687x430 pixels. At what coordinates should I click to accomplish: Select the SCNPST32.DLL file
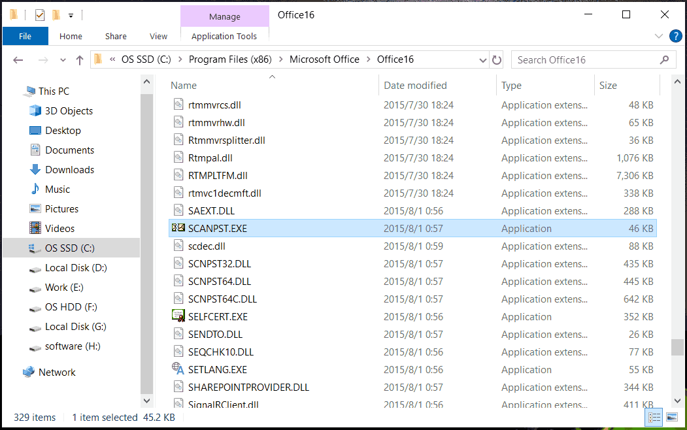tap(412, 263)
